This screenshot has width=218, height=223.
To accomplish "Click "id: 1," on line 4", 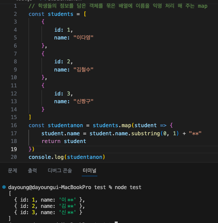I will (64, 30).
